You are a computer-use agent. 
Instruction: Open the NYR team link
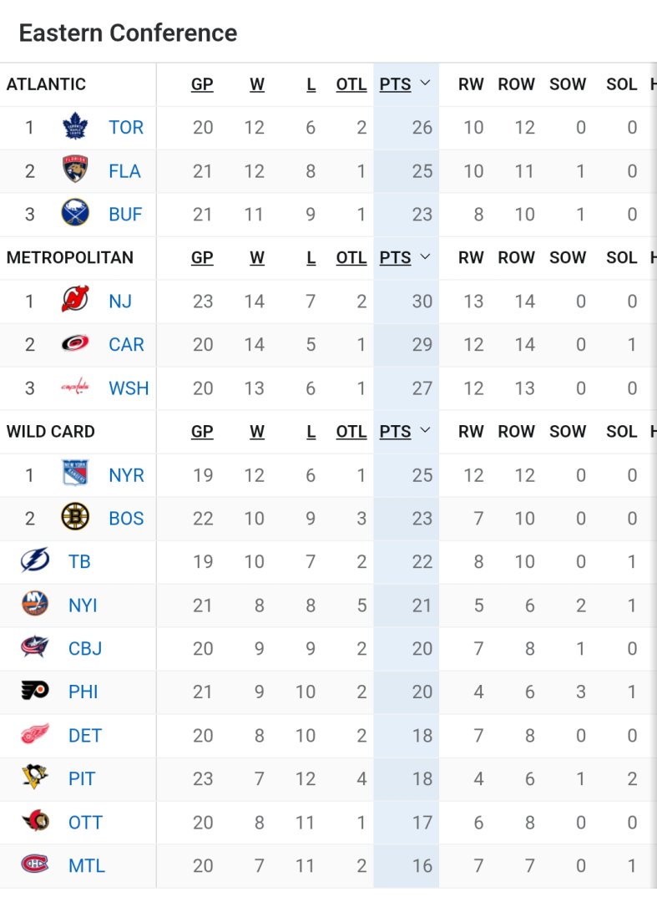[126, 475]
